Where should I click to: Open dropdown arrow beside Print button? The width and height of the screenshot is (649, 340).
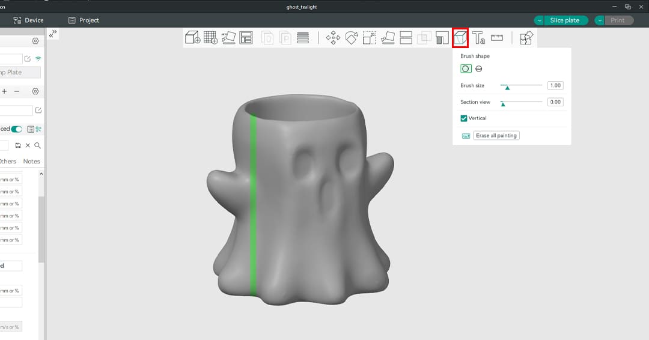click(x=600, y=20)
